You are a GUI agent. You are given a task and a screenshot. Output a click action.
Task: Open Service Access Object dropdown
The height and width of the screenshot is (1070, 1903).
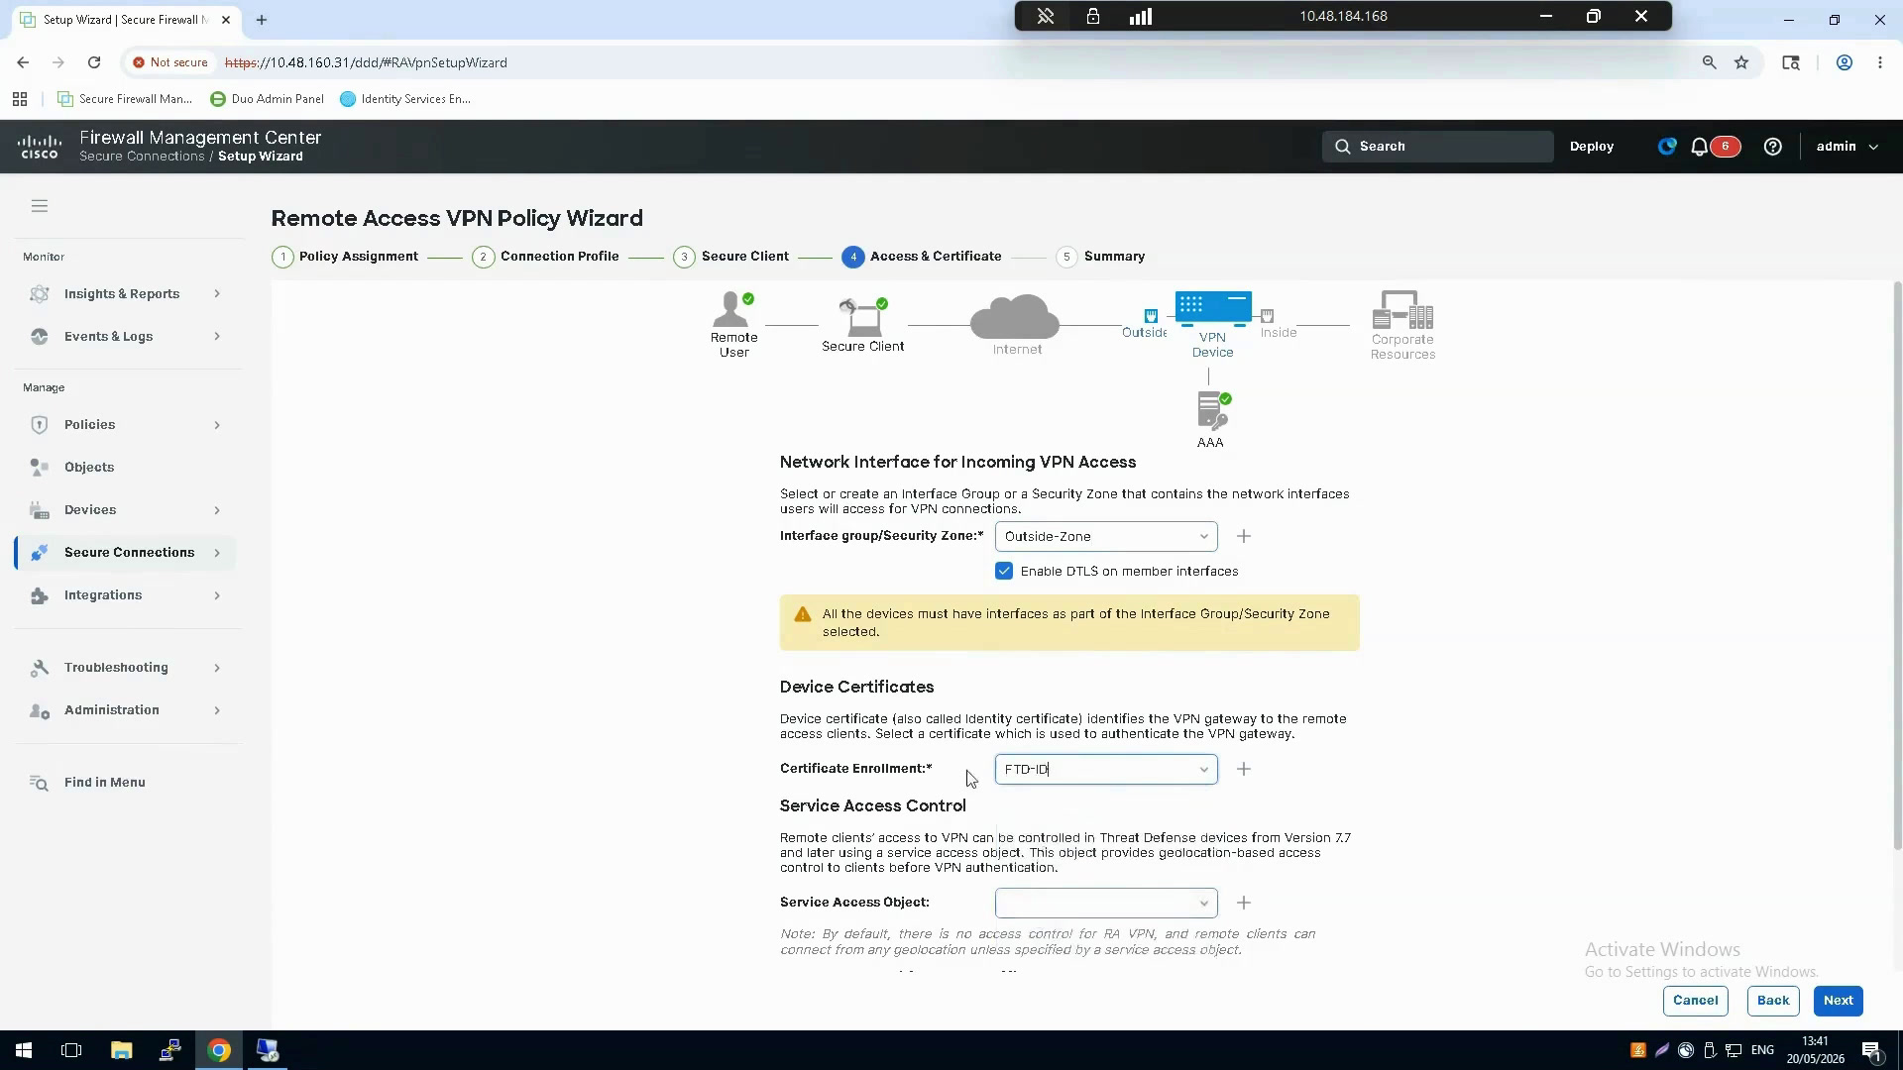[x=1106, y=903]
